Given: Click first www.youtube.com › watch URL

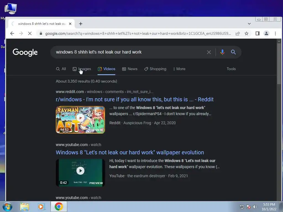Looking at the screenshot, I should (78, 145).
